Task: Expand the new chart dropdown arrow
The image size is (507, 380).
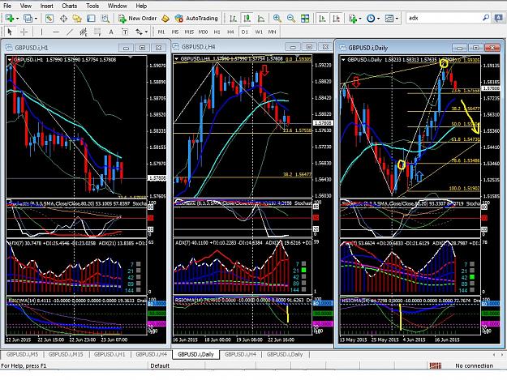Action: tap(18, 19)
